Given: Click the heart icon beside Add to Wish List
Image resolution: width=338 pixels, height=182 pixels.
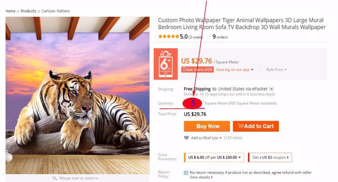Looking at the screenshot, I should 186,138.
